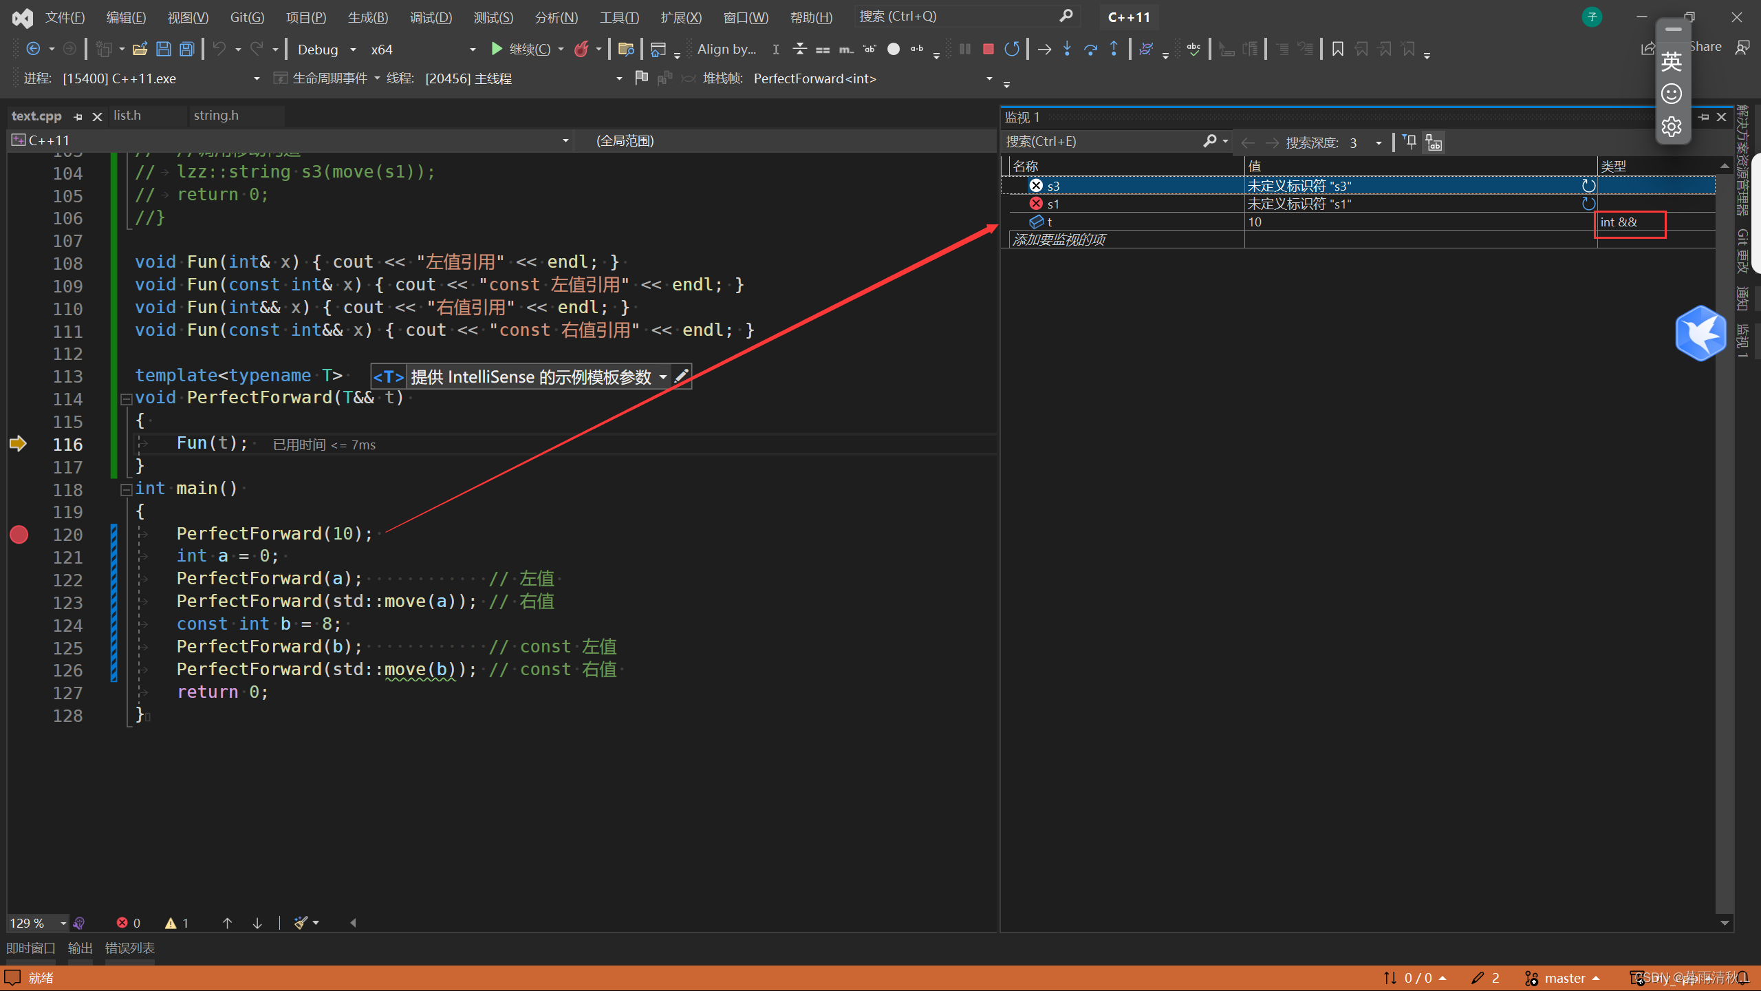Toggle the IME English mode button
This screenshot has height=991, width=1761.
(1672, 61)
